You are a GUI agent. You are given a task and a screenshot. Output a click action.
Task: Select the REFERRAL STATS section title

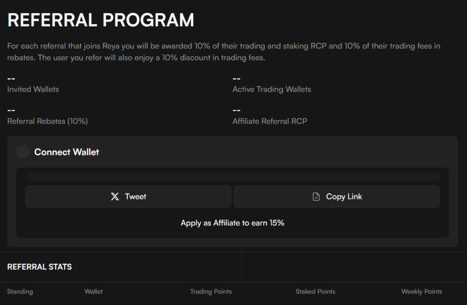[39, 267]
